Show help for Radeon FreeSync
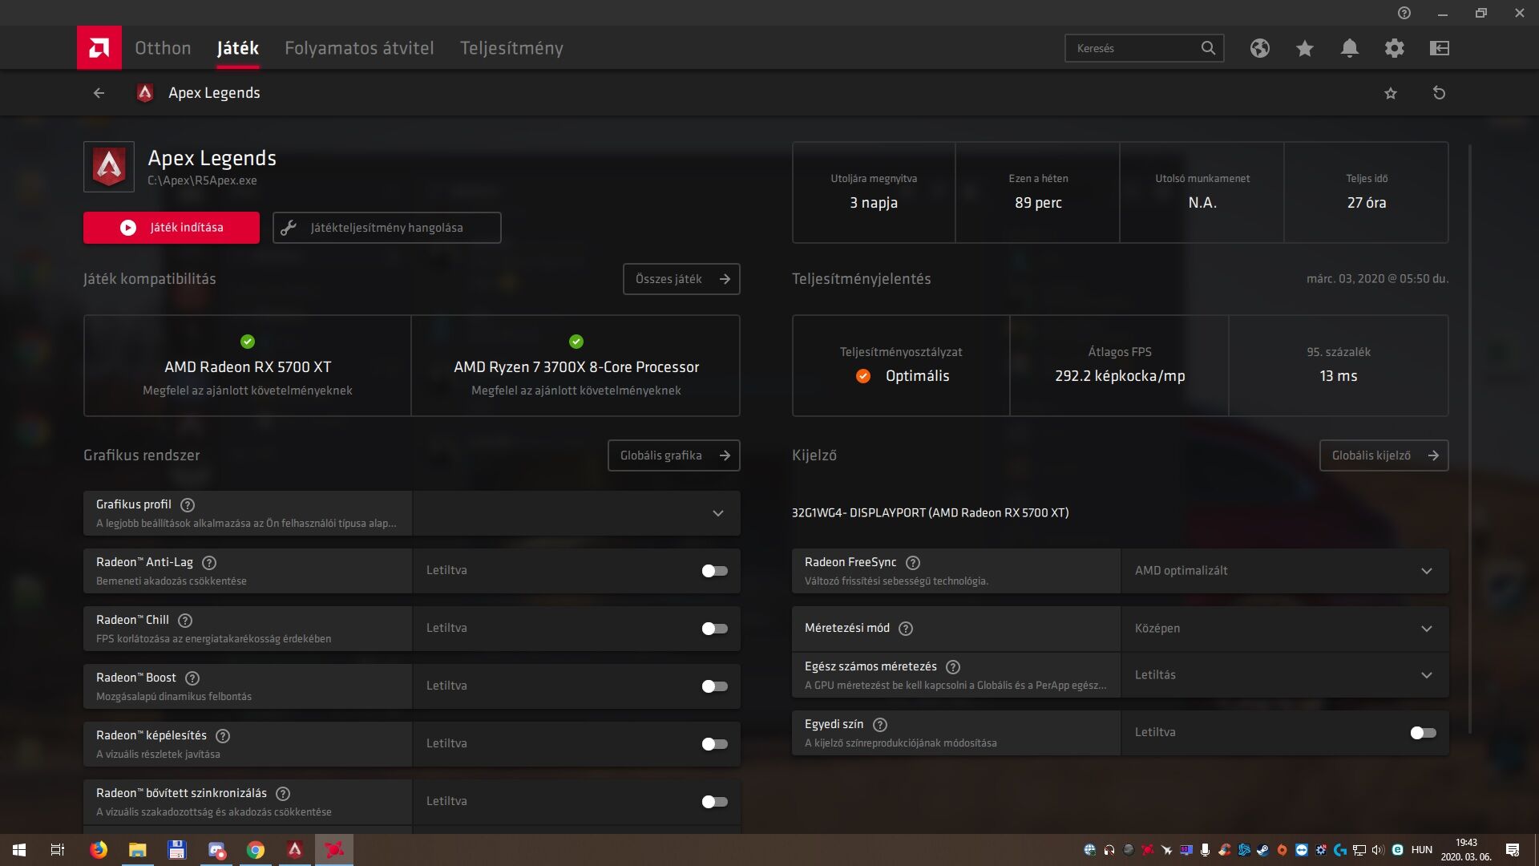This screenshot has height=866, width=1539. click(913, 563)
